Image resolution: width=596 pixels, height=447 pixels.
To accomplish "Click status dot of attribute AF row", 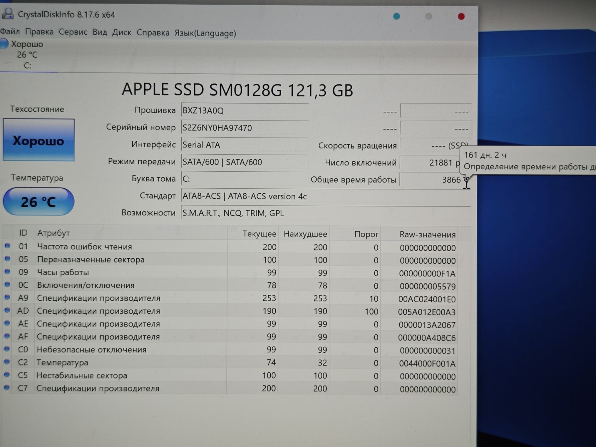I will [7, 336].
